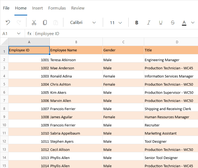
Task: Toggle Underline formatting
Action: [161, 23]
